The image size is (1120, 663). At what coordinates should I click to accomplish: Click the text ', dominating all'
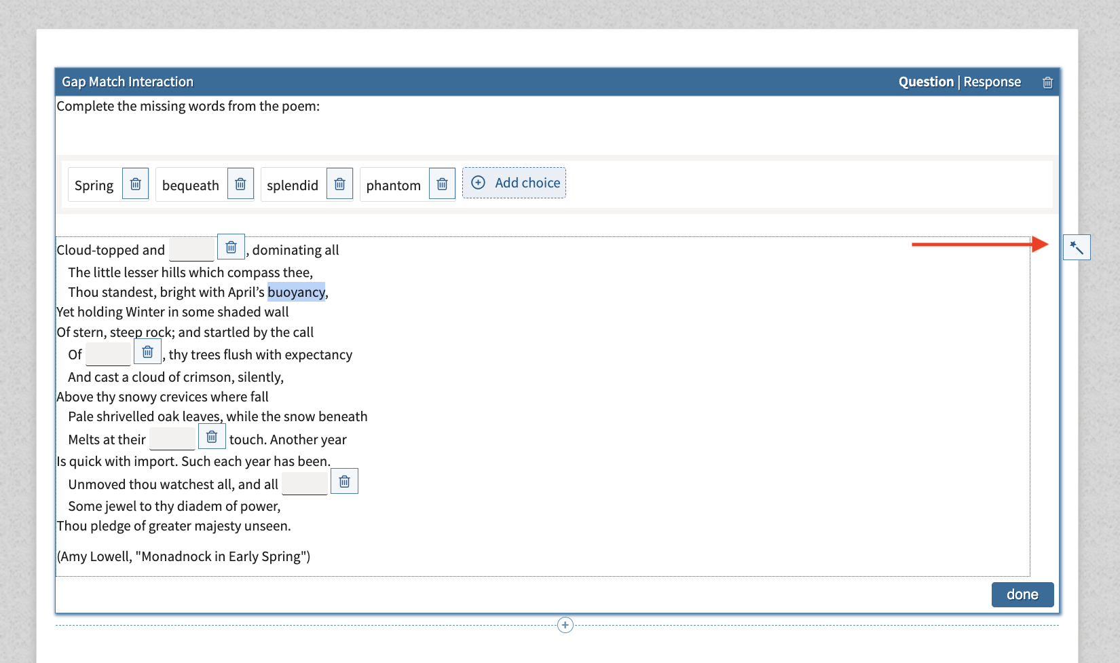[x=293, y=250]
